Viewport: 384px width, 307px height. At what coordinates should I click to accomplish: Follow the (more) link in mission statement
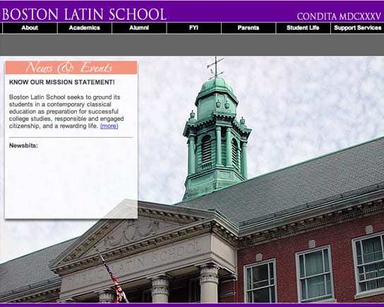point(109,126)
